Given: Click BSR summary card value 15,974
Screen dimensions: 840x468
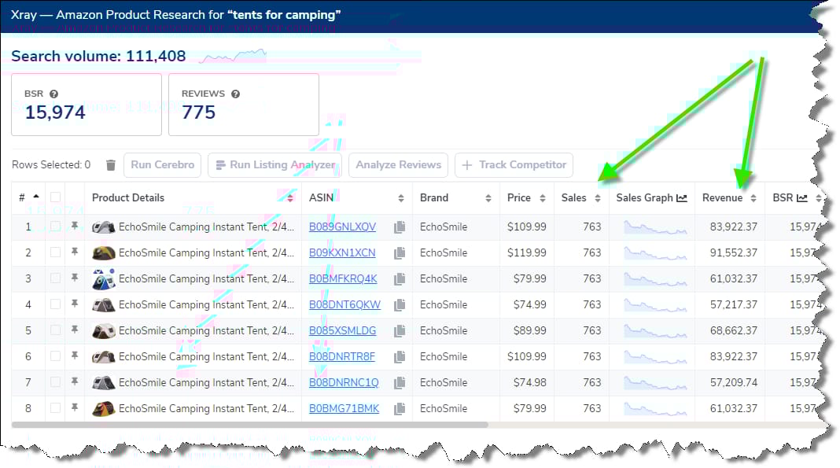Looking at the screenshot, I should coord(55,112).
